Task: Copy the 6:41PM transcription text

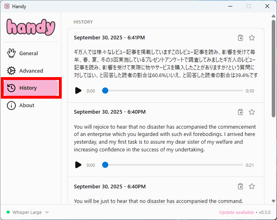Action: 240,38
